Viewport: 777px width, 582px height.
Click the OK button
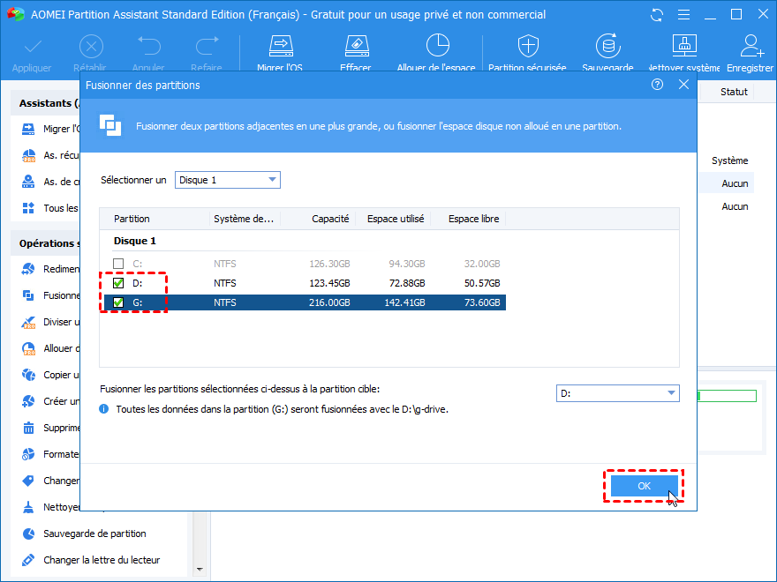click(645, 486)
